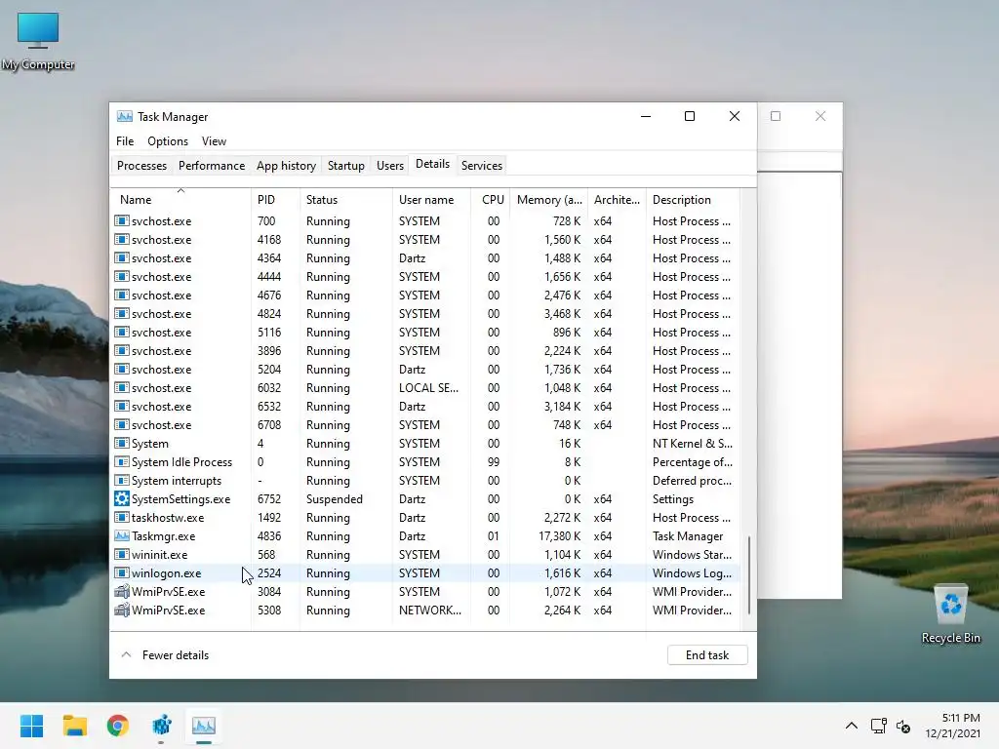
Task: Select the My Computer desktop icon
Action: coord(38,41)
